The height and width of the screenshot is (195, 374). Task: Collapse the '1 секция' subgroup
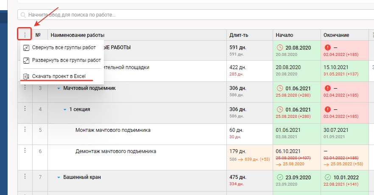pos(65,109)
